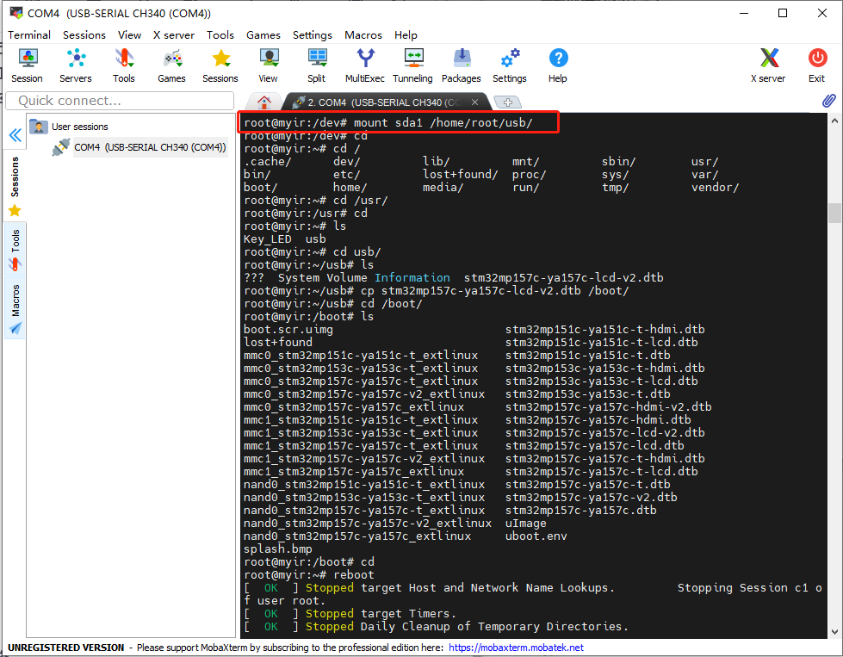Click the terminal scrollbar thumb

[834, 213]
